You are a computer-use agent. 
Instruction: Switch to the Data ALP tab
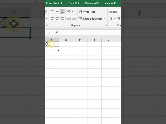click(x=74, y=3)
